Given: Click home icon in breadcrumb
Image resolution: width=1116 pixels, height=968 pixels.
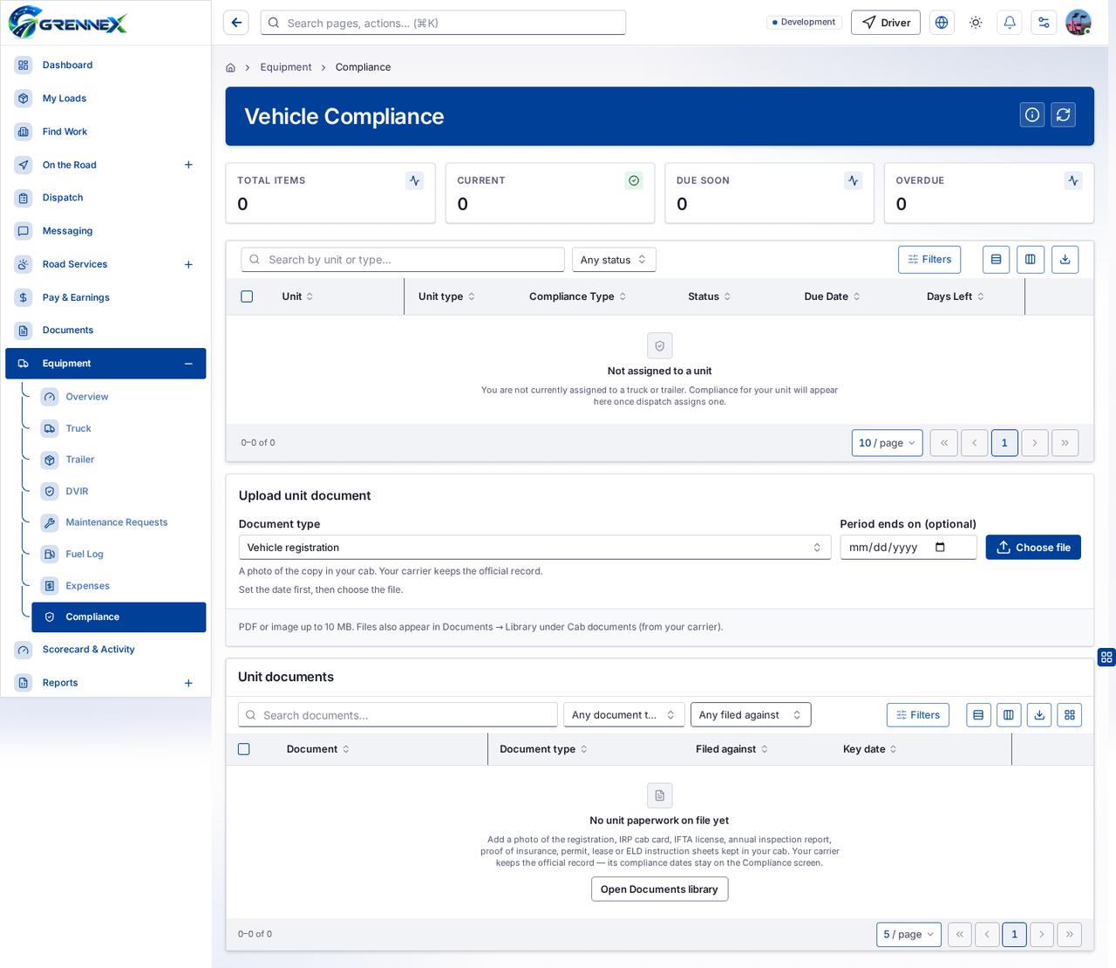Looking at the screenshot, I should click(230, 67).
